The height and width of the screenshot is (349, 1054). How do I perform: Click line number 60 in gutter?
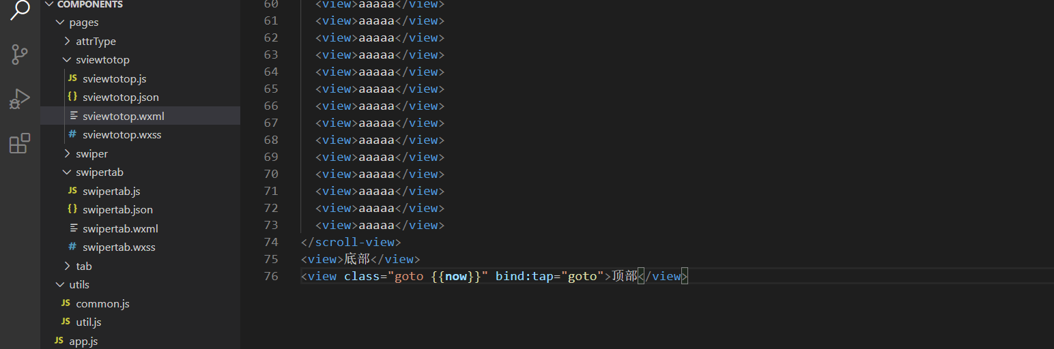(271, 4)
